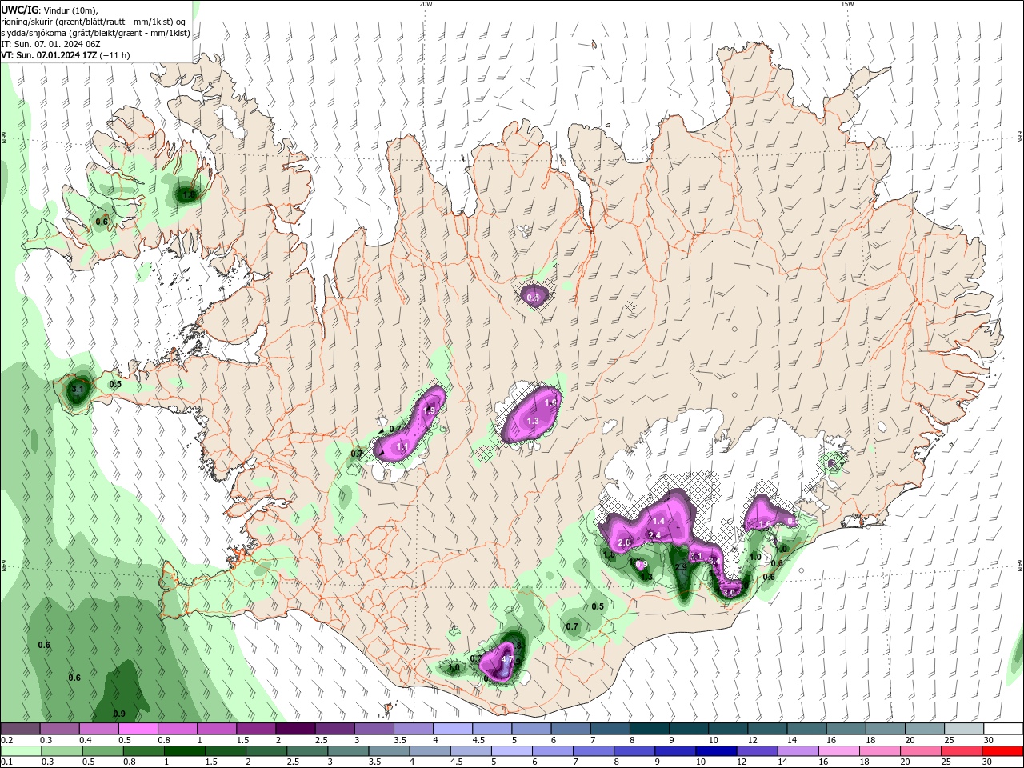Click the "UWC/IG: Vindur (10m)" title line

(50, 10)
